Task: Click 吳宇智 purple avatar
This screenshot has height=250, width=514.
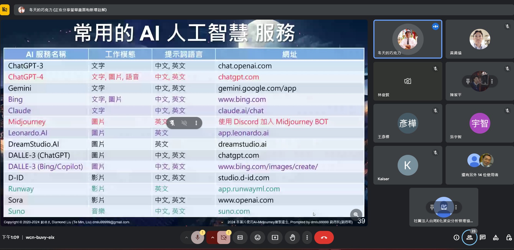Action: (480, 123)
